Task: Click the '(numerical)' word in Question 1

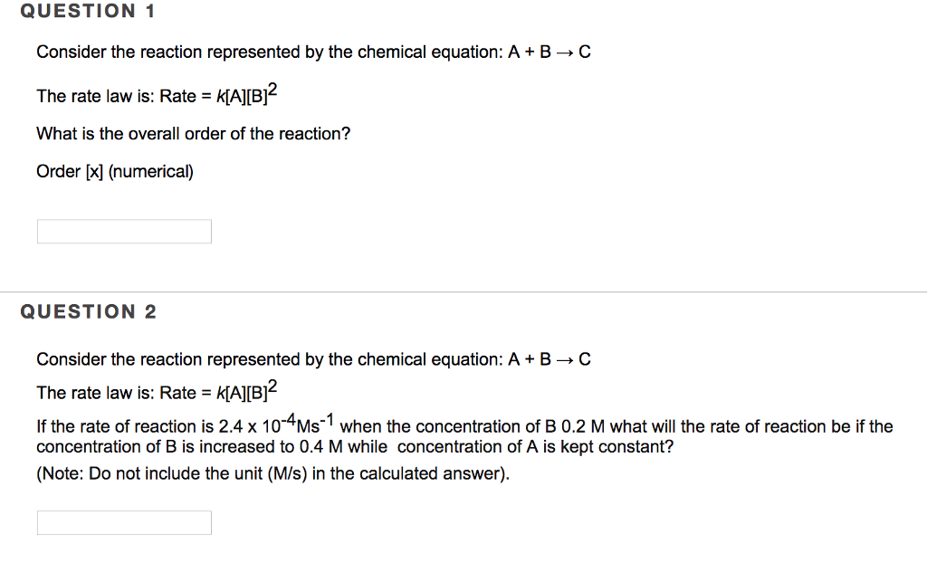Action: (151, 171)
